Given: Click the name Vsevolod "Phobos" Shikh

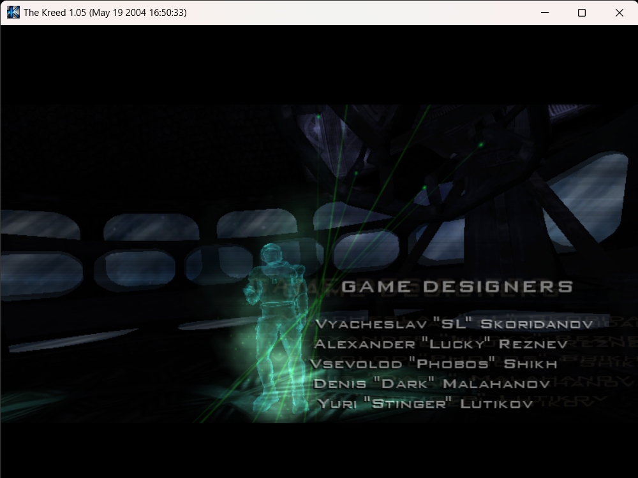Looking at the screenshot, I should tap(433, 363).
